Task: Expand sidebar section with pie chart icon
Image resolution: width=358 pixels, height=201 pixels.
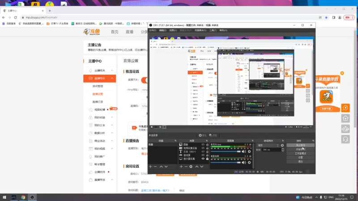Action: pyautogui.click(x=112, y=133)
